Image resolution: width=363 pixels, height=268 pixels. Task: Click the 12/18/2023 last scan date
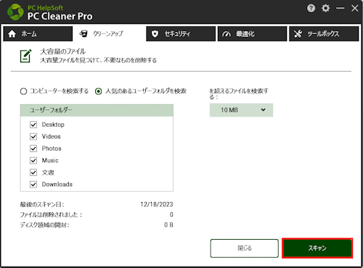(157, 204)
